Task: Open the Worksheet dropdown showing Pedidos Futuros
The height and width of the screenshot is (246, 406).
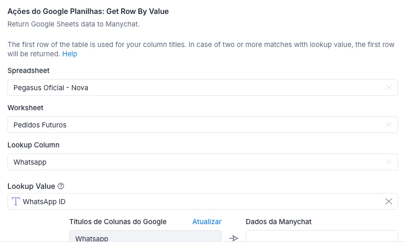Action: tap(195, 125)
